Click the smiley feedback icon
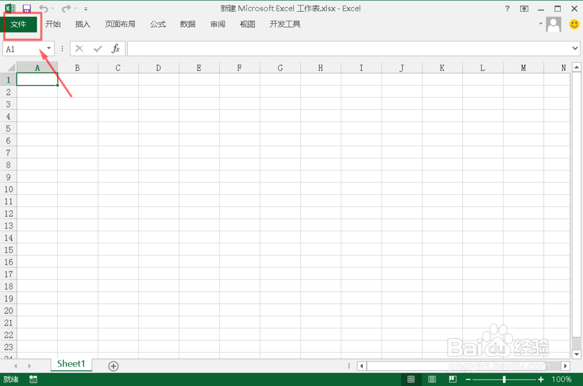 tap(574, 24)
